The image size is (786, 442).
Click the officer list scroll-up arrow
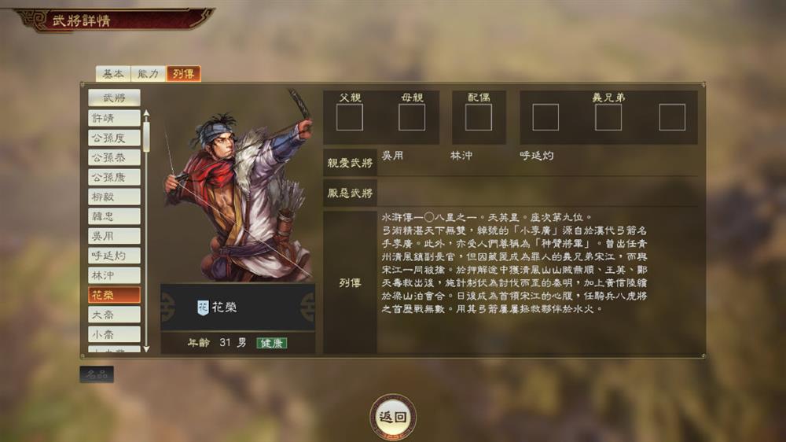[x=146, y=114]
